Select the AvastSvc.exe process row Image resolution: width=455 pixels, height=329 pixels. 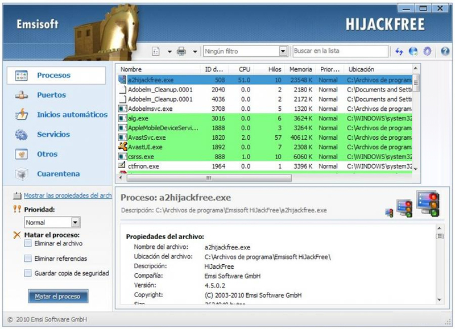(264, 138)
